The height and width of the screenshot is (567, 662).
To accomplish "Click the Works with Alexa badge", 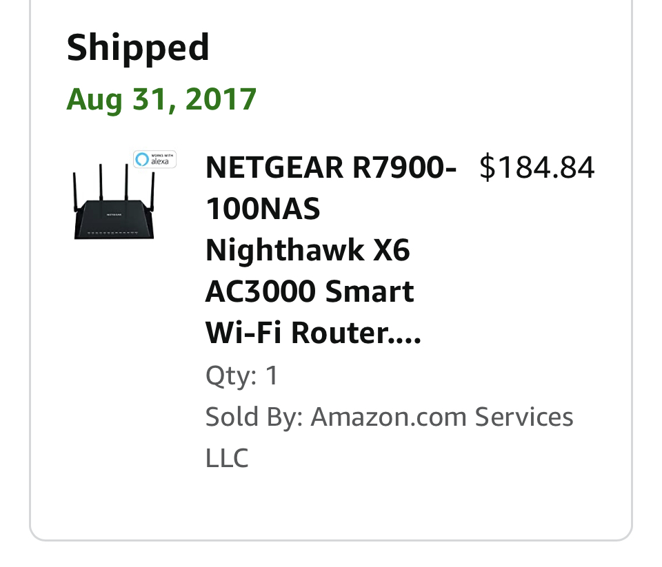I will (154, 159).
